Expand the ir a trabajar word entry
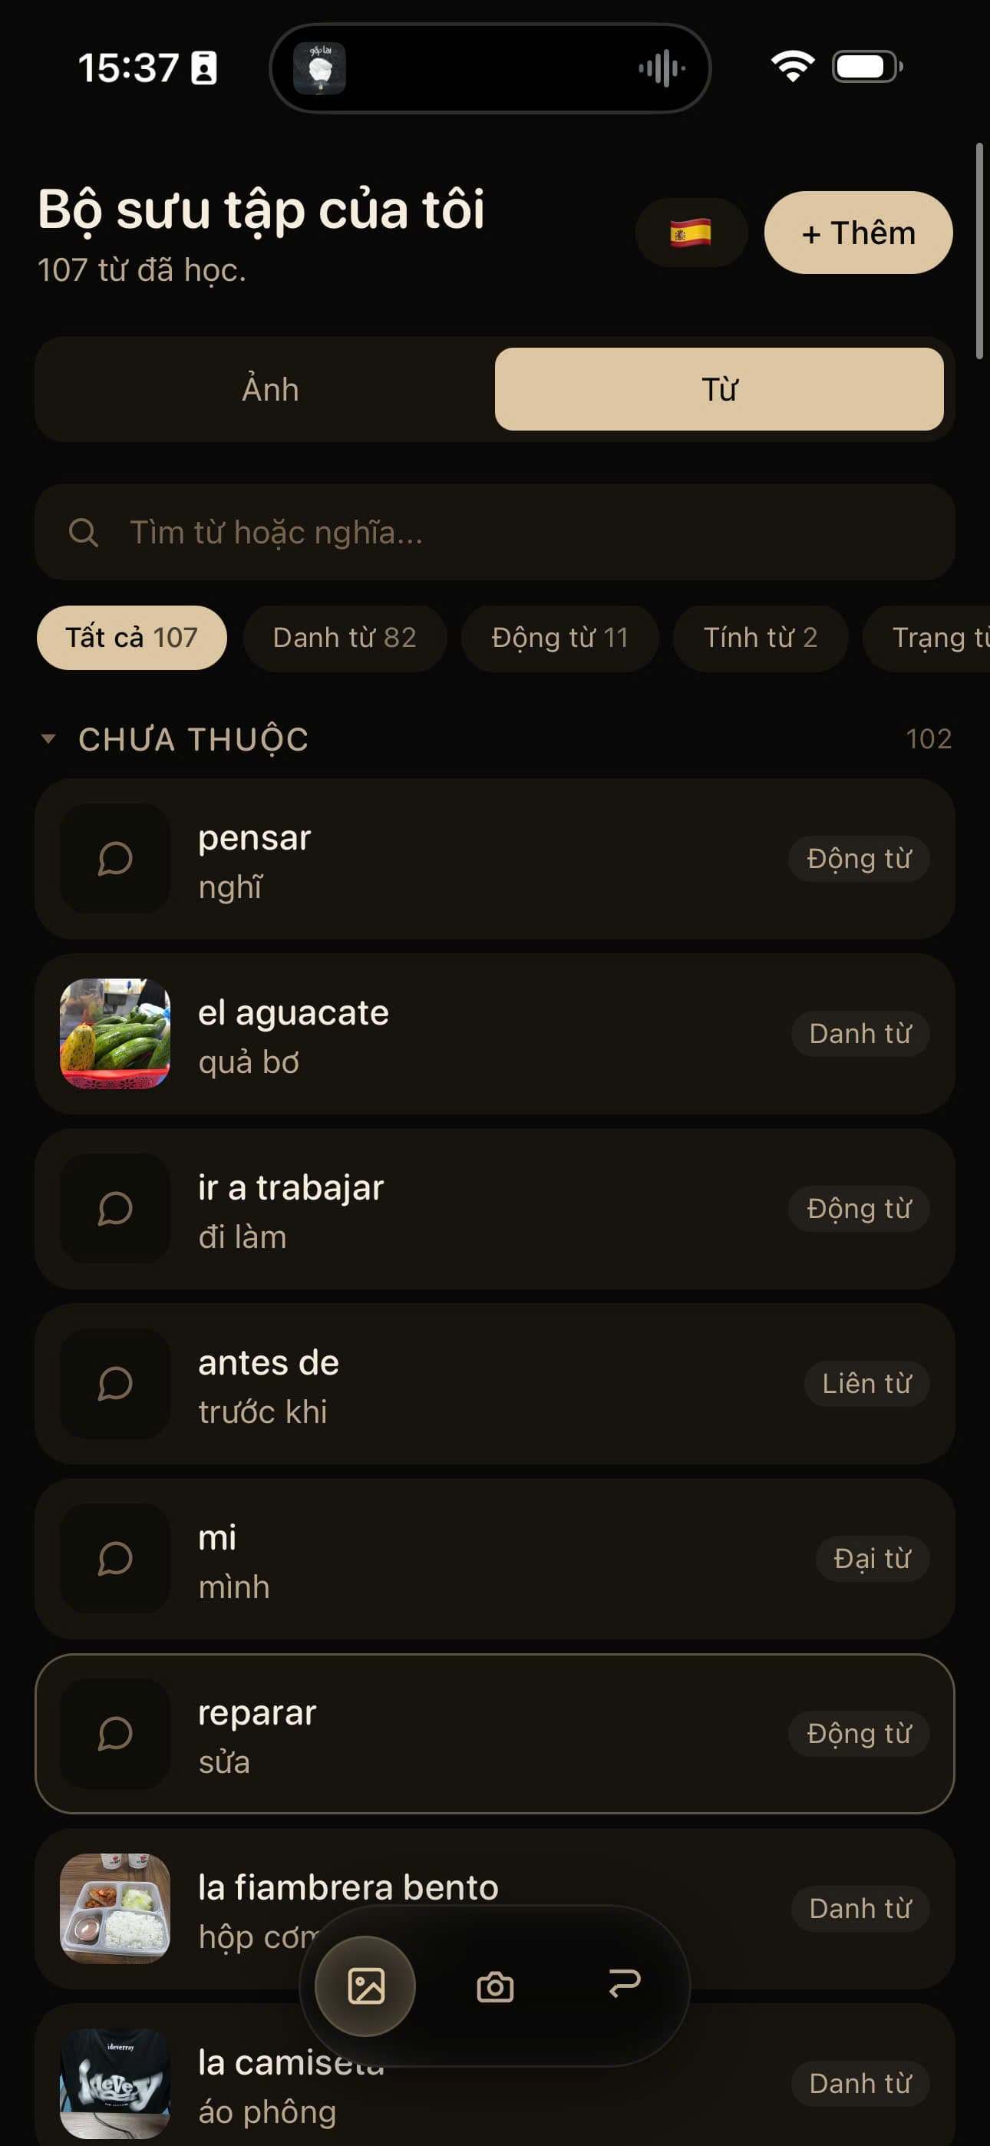 pyautogui.click(x=495, y=1208)
